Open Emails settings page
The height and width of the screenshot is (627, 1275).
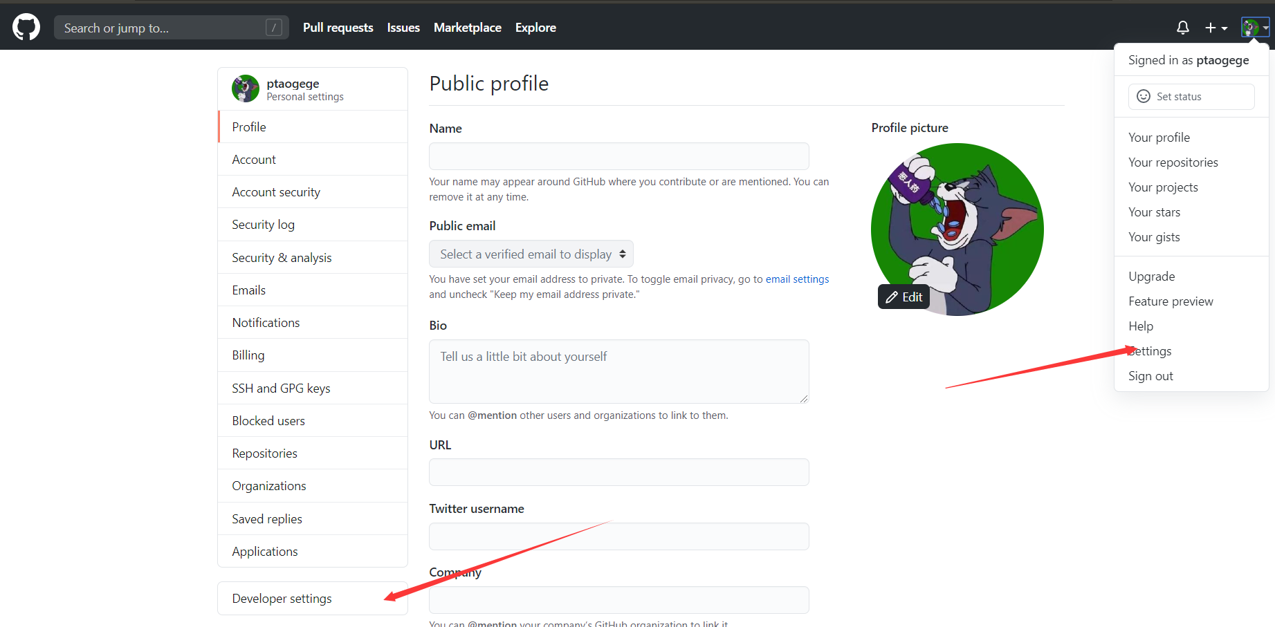click(x=313, y=290)
